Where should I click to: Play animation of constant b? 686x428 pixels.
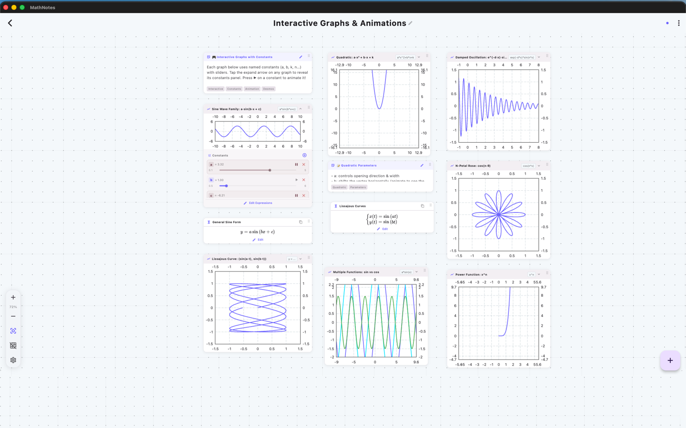click(x=296, y=180)
